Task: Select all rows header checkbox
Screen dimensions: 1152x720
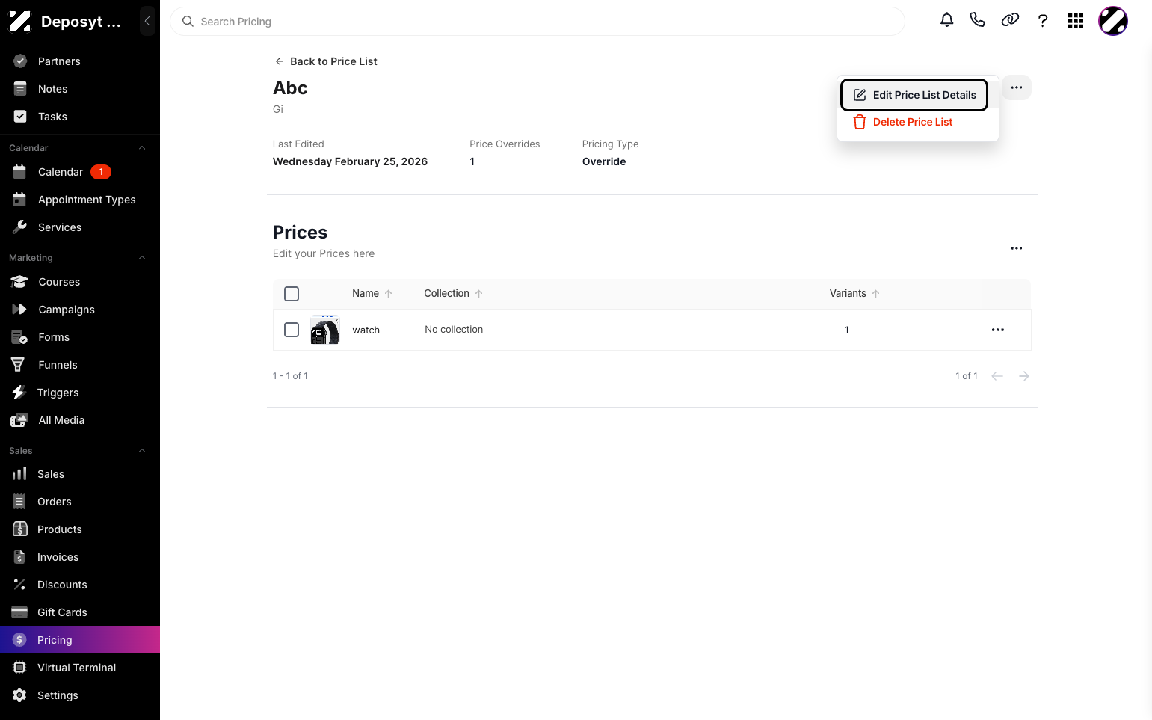Action: [x=292, y=294]
